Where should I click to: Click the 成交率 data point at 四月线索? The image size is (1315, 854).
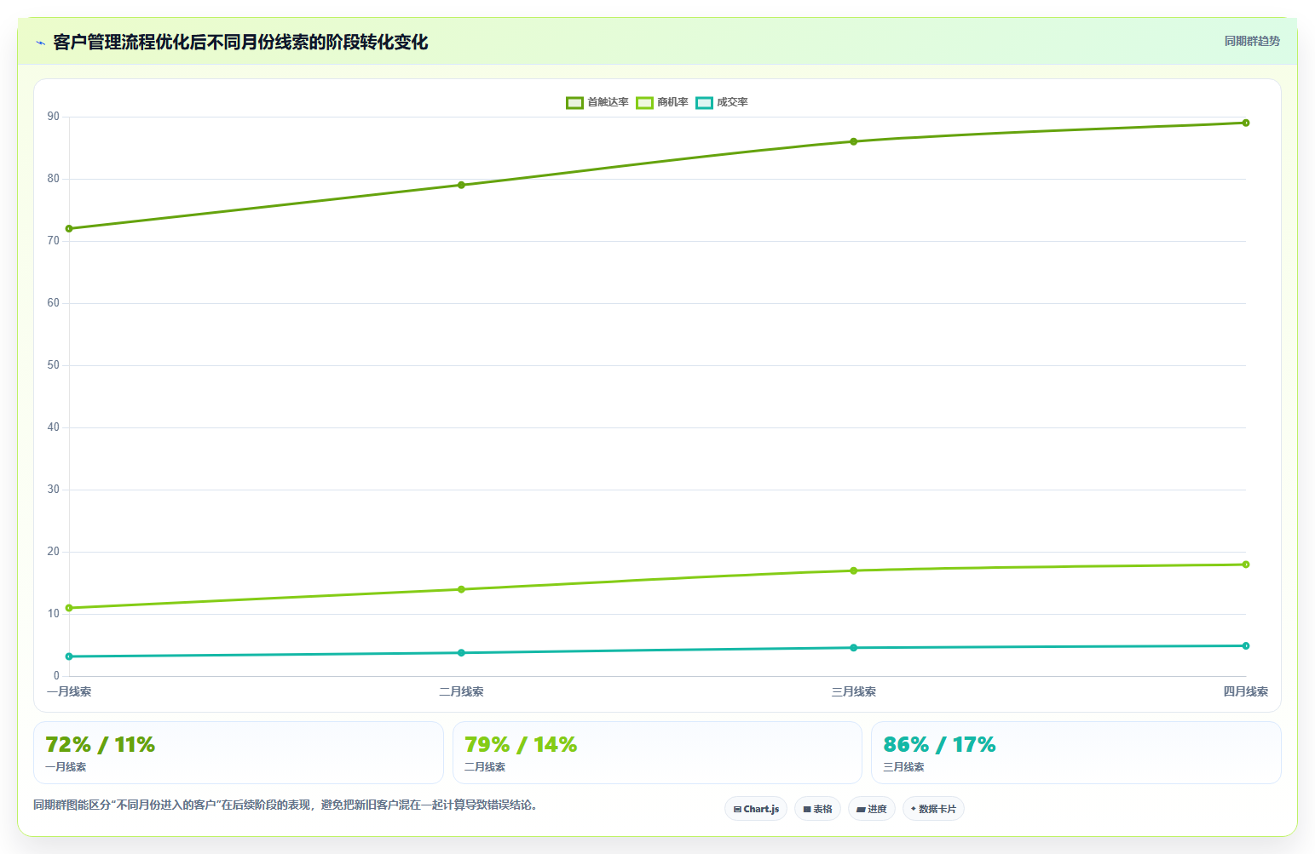(x=1245, y=645)
